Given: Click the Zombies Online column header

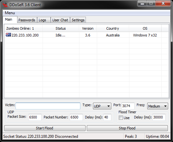Looking at the screenshot, I should [x=23, y=28].
